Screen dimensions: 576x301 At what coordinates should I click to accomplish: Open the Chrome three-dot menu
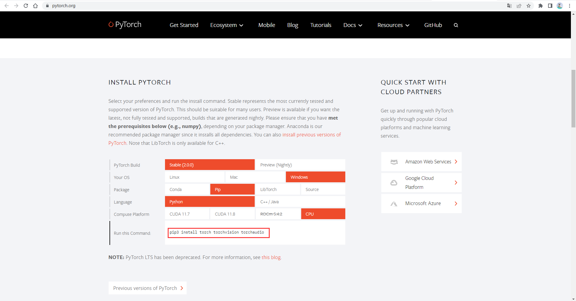(569, 6)
